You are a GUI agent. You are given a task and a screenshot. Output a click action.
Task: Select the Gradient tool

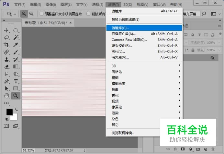(x=16, y=67)
